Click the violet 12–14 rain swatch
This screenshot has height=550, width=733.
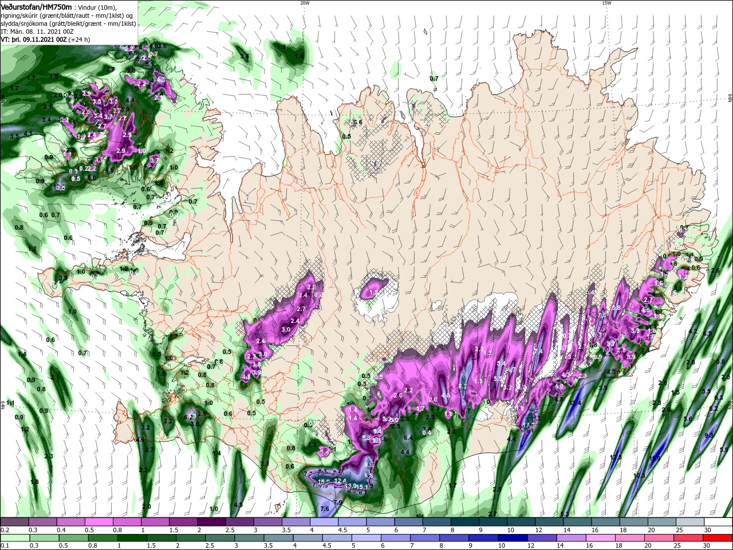(542, 538)
